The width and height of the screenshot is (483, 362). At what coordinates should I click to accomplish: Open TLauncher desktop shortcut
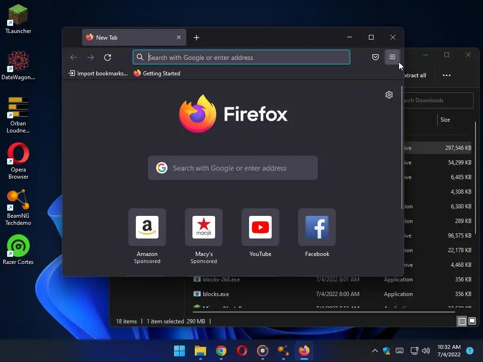coord(18,19)
